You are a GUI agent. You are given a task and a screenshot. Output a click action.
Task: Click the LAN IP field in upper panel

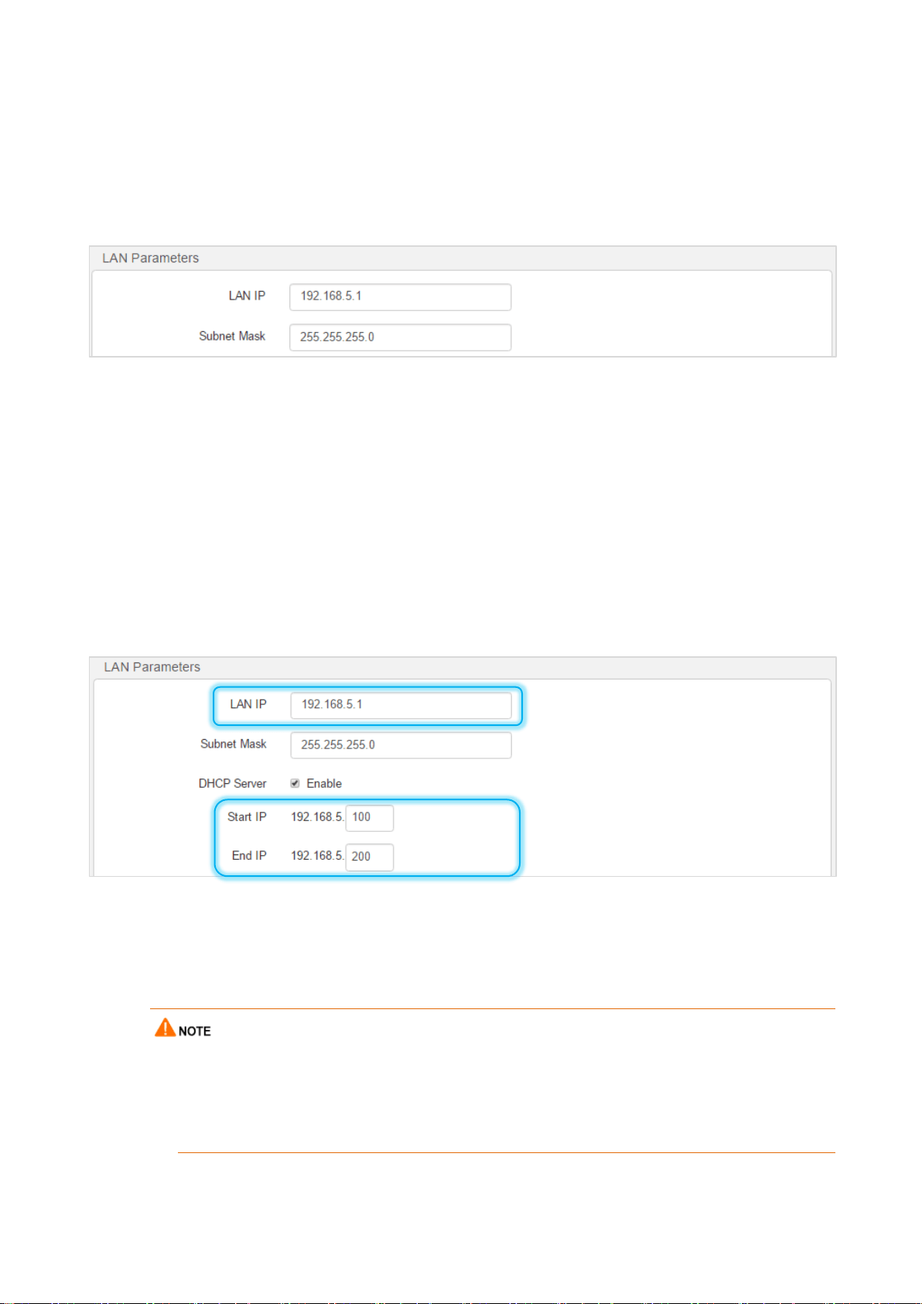coord(400,296)
